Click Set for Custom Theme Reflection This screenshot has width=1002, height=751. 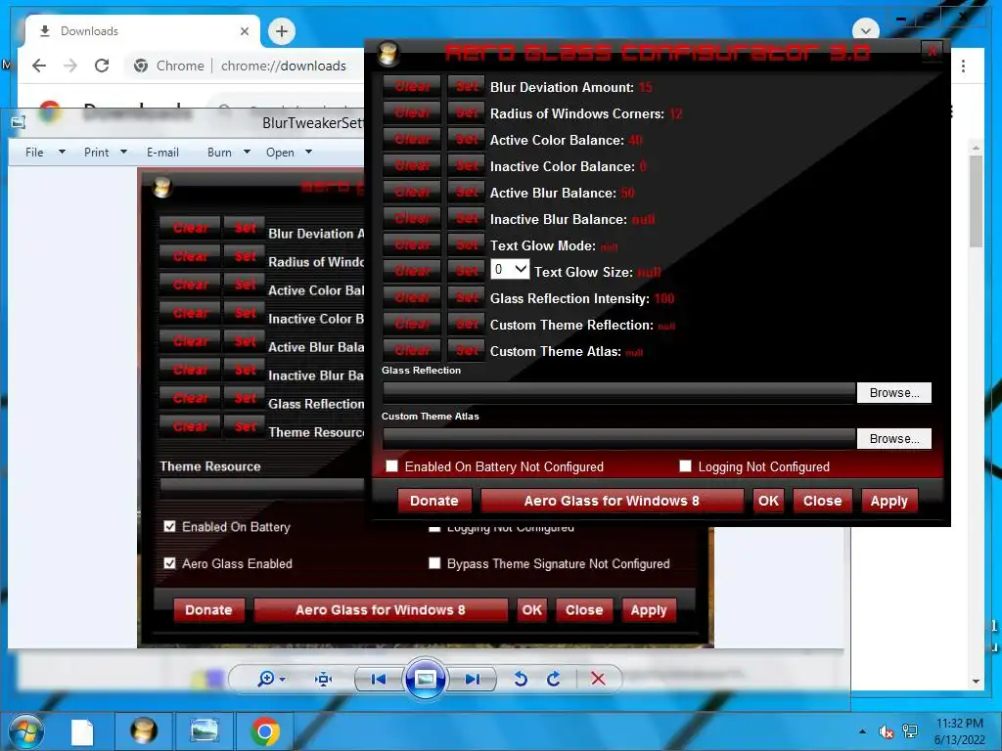pos(467,325)
